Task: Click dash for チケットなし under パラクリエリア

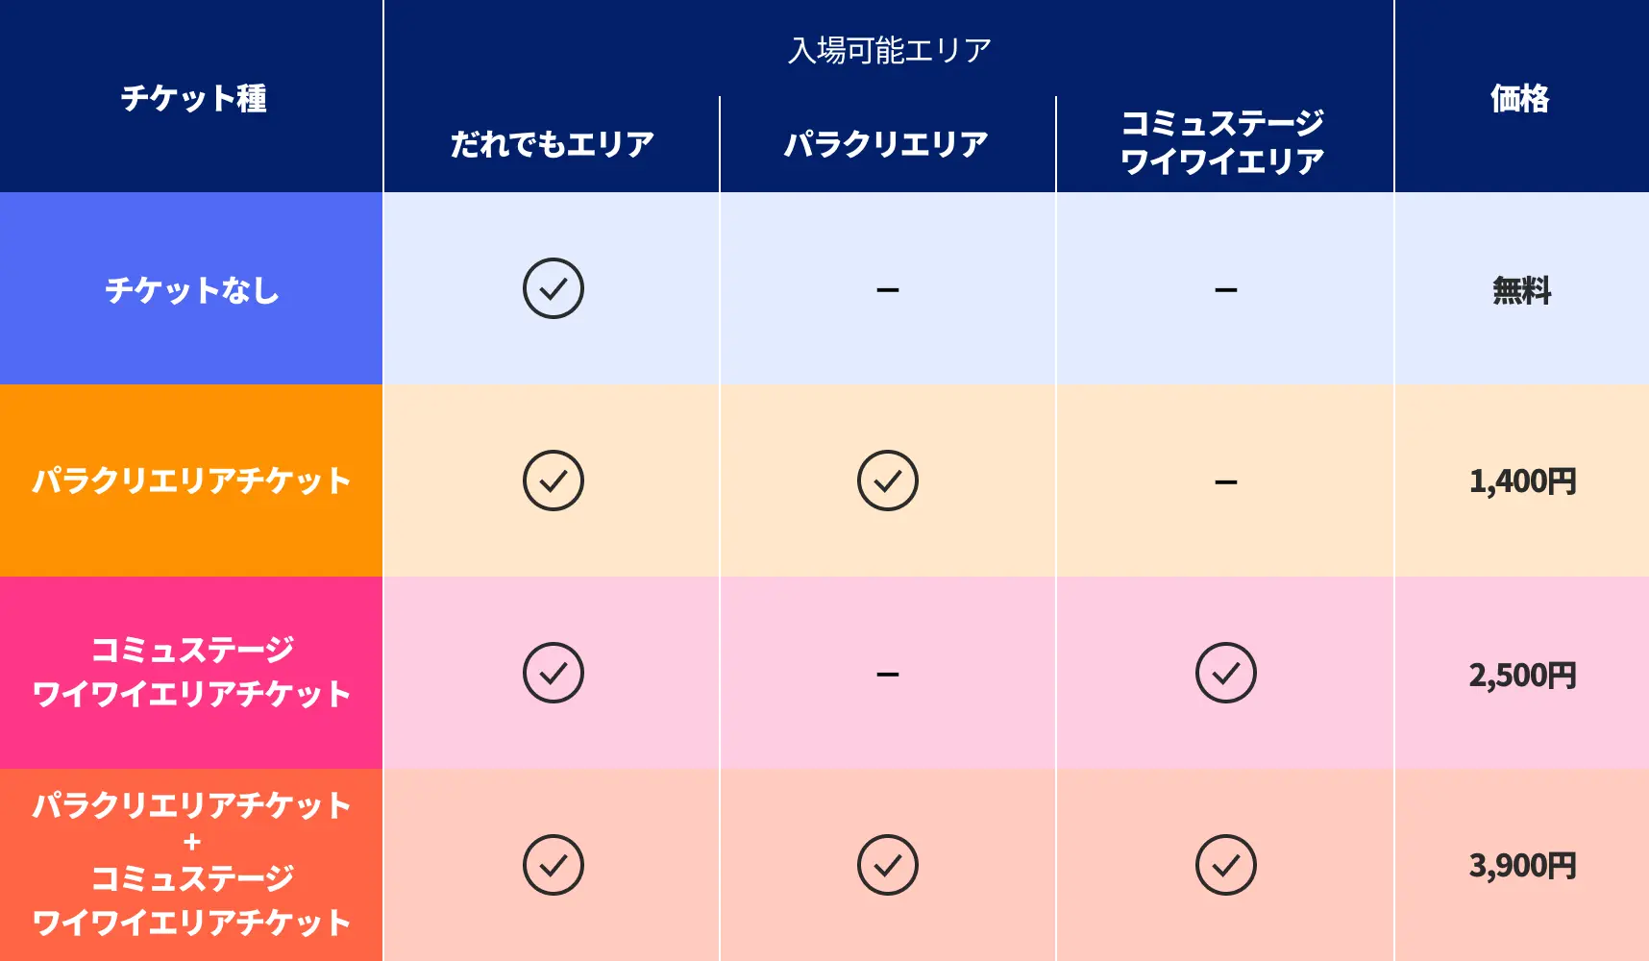Action: (x=888, y=289)
